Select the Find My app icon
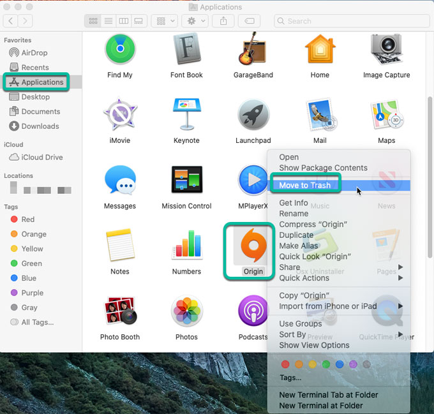 coord(120,49)
